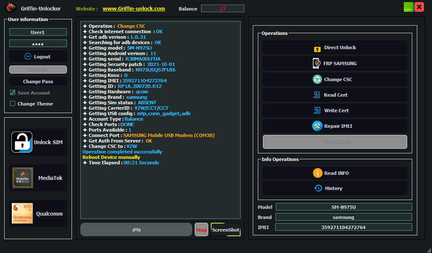This screenshot has height=253, width=432.
Task: Run FRP SAMSUNG operation
Action: (335, 63)
